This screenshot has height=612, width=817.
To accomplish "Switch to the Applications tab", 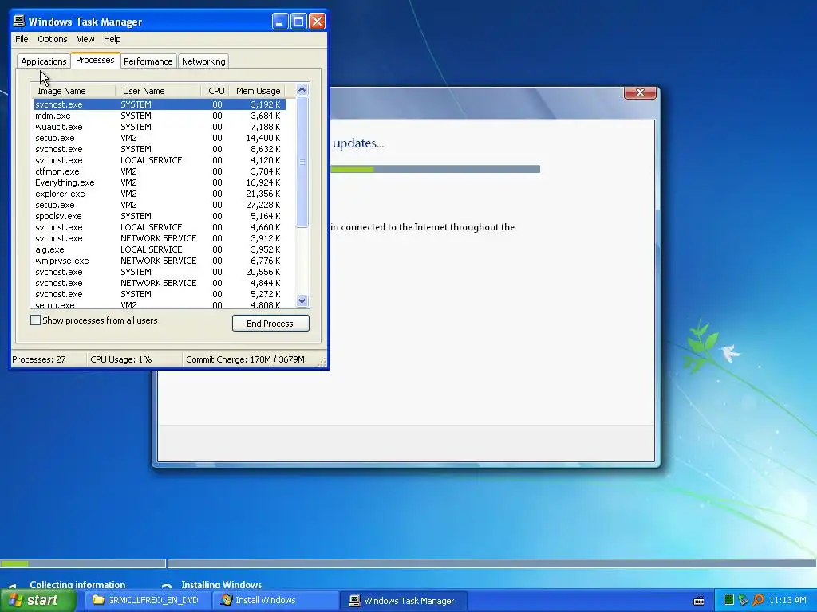I will [44, 61].
